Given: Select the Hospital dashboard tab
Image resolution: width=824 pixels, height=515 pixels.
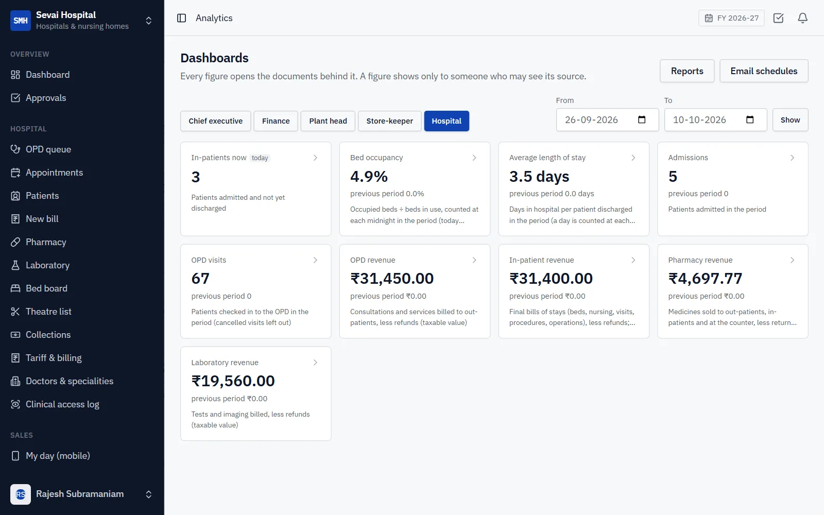Looking at the screenshot, I should (x=447, y=121).
